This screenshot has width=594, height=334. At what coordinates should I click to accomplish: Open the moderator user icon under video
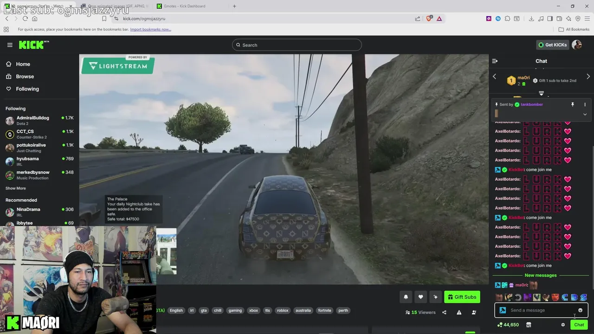coord(474,313)
